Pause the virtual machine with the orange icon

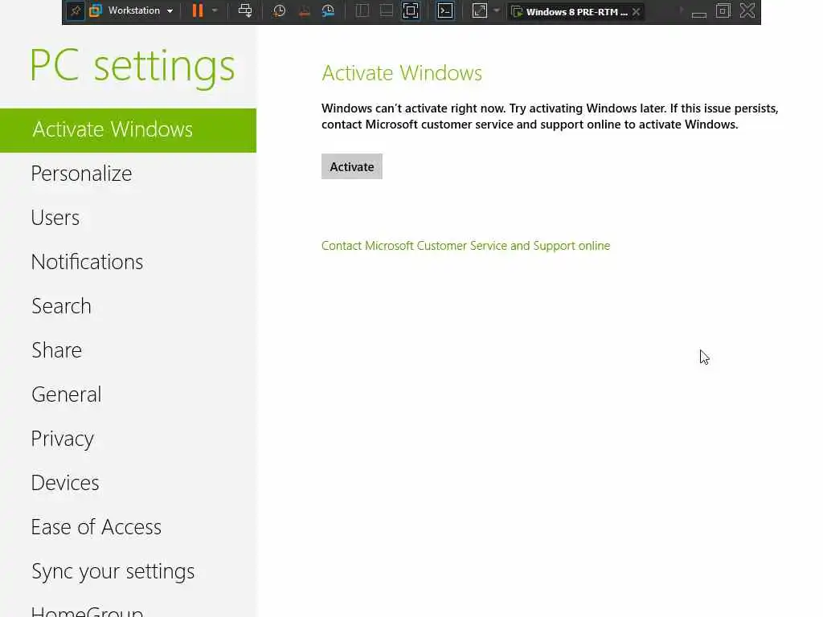[198, 10]
